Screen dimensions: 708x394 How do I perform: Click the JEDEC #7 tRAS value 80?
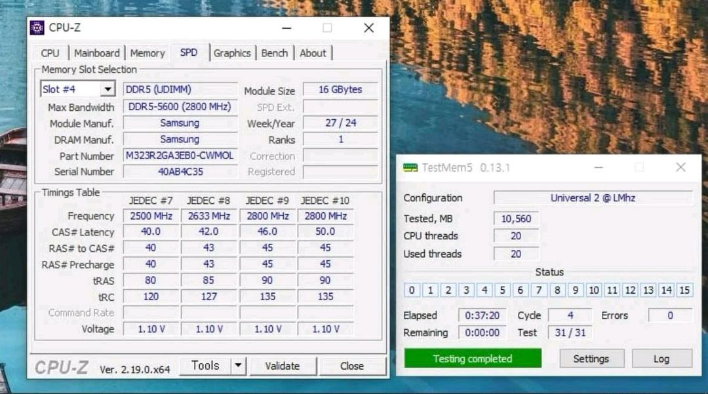(x=151, y=281)
